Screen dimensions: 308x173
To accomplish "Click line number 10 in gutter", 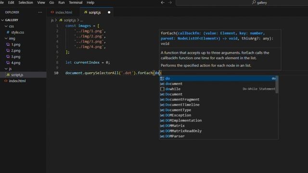I will click(x=56, y=73).
